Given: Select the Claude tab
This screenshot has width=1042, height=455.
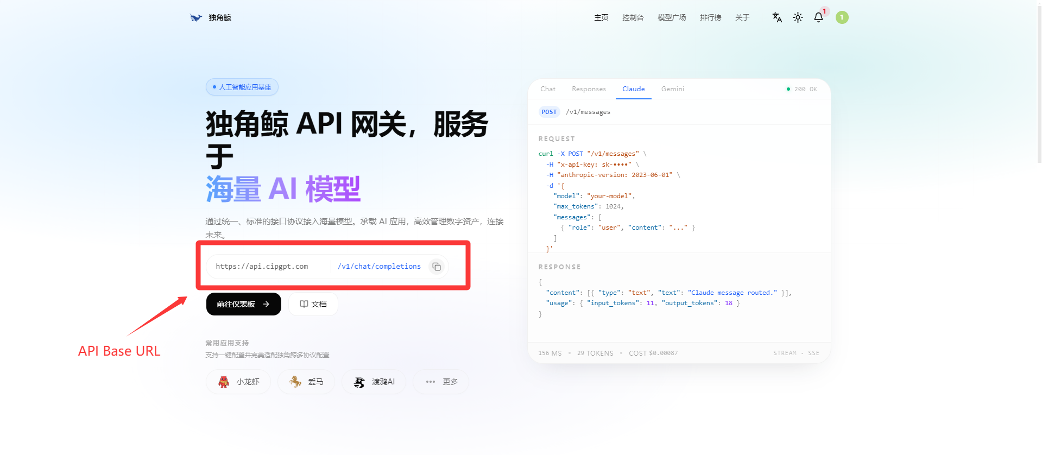Looking at the screenshot, I should pyautogui.click(x=634, y=89).
